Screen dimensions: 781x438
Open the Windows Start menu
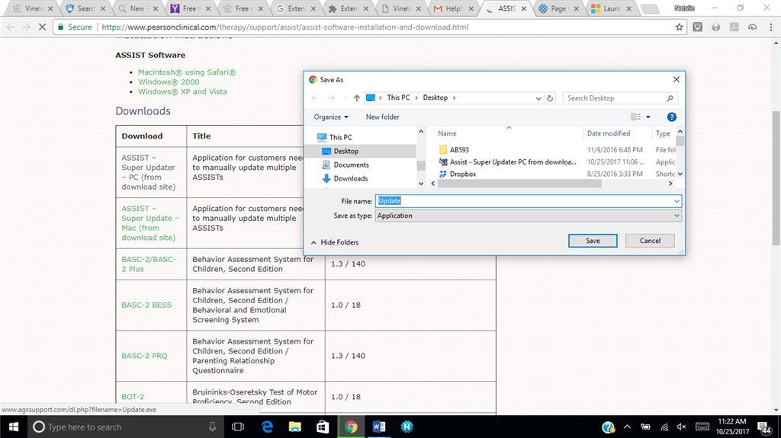tap(14, 427)
